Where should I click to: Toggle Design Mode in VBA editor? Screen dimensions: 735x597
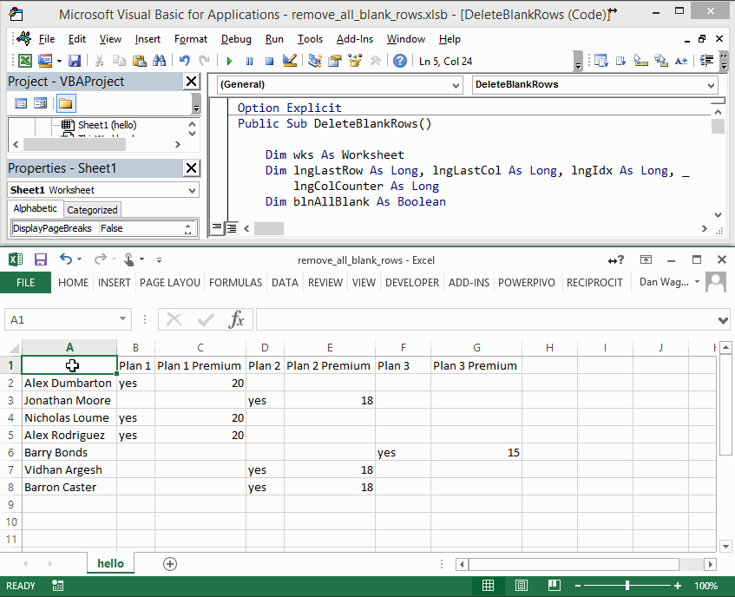coord(288,60)
